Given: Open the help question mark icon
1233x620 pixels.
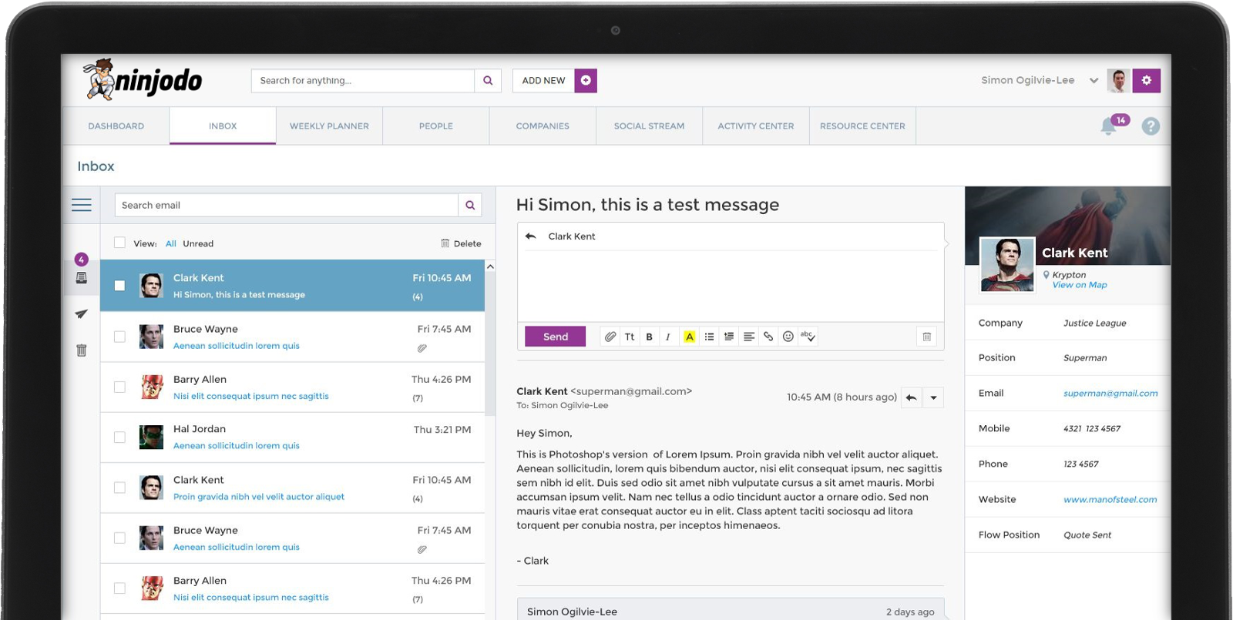Looking at the screenshot, I should pos(1151,126).
